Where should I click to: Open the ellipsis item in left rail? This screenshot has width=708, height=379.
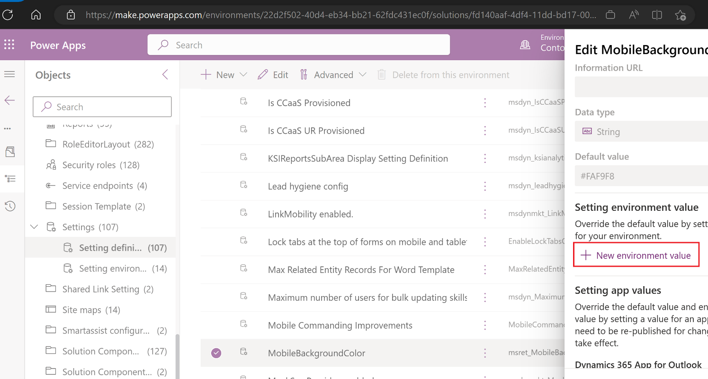pos(7,128)
